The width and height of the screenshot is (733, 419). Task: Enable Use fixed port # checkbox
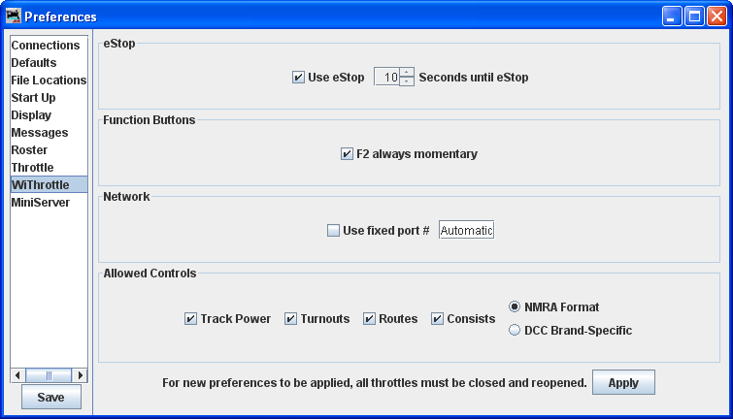[x=334, y=231]
